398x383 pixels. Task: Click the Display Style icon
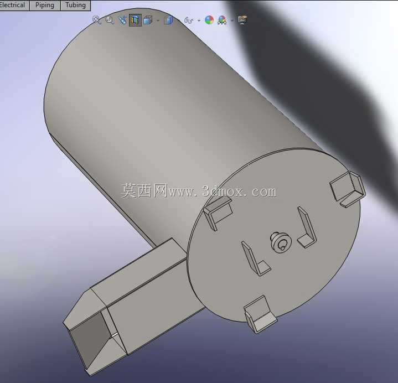(x=168, y=20)
